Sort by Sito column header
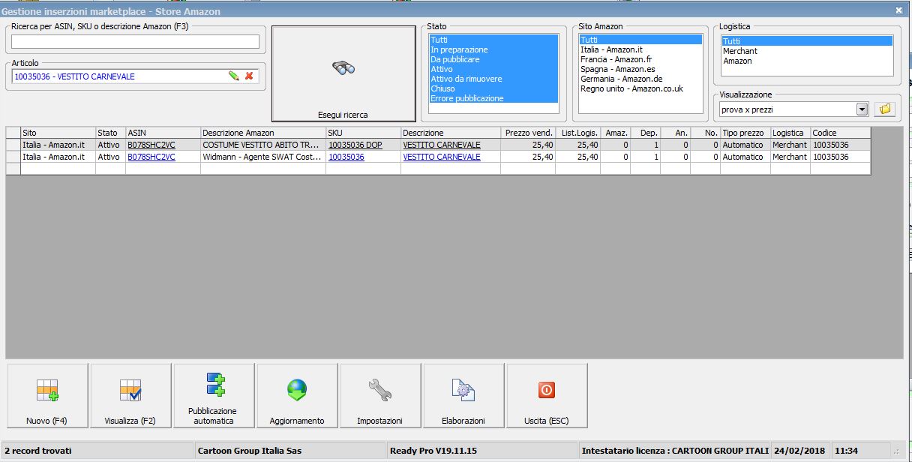912x462 pixels. click(58, 133)
